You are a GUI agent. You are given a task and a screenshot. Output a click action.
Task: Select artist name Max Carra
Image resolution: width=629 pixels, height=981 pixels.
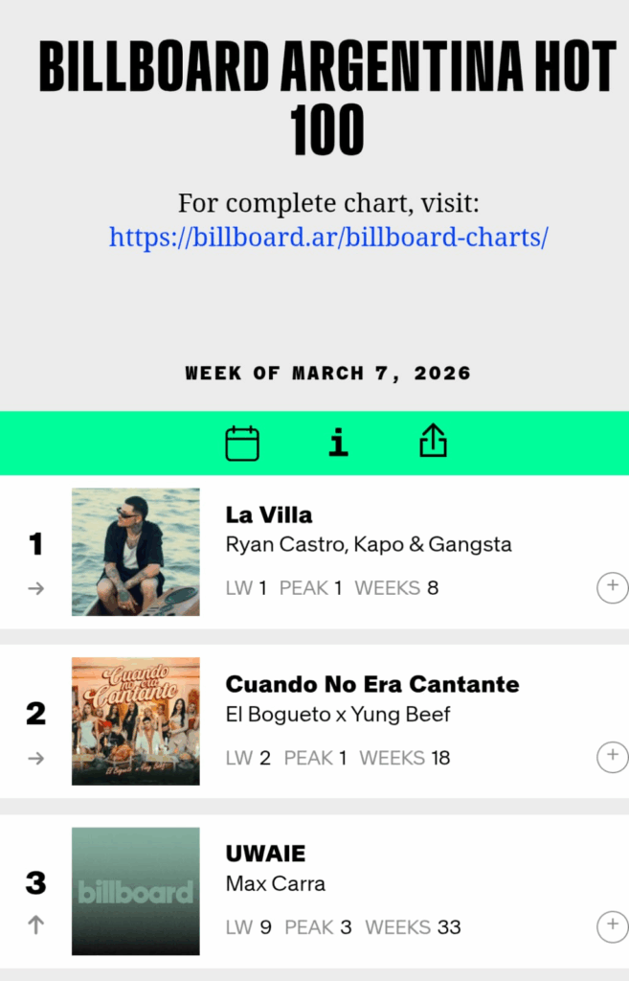coord(276,883)
